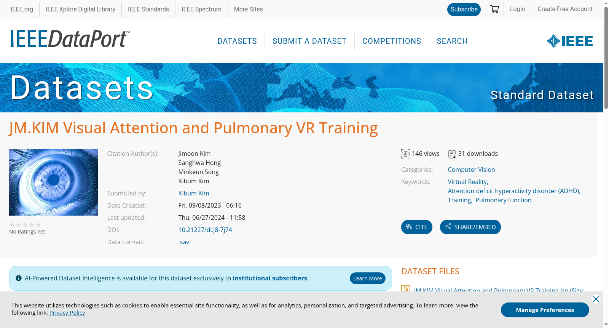This screenshot has width=609, height=328.
Task: Click the IEEE DataPort logo
Action: [70, 39]
